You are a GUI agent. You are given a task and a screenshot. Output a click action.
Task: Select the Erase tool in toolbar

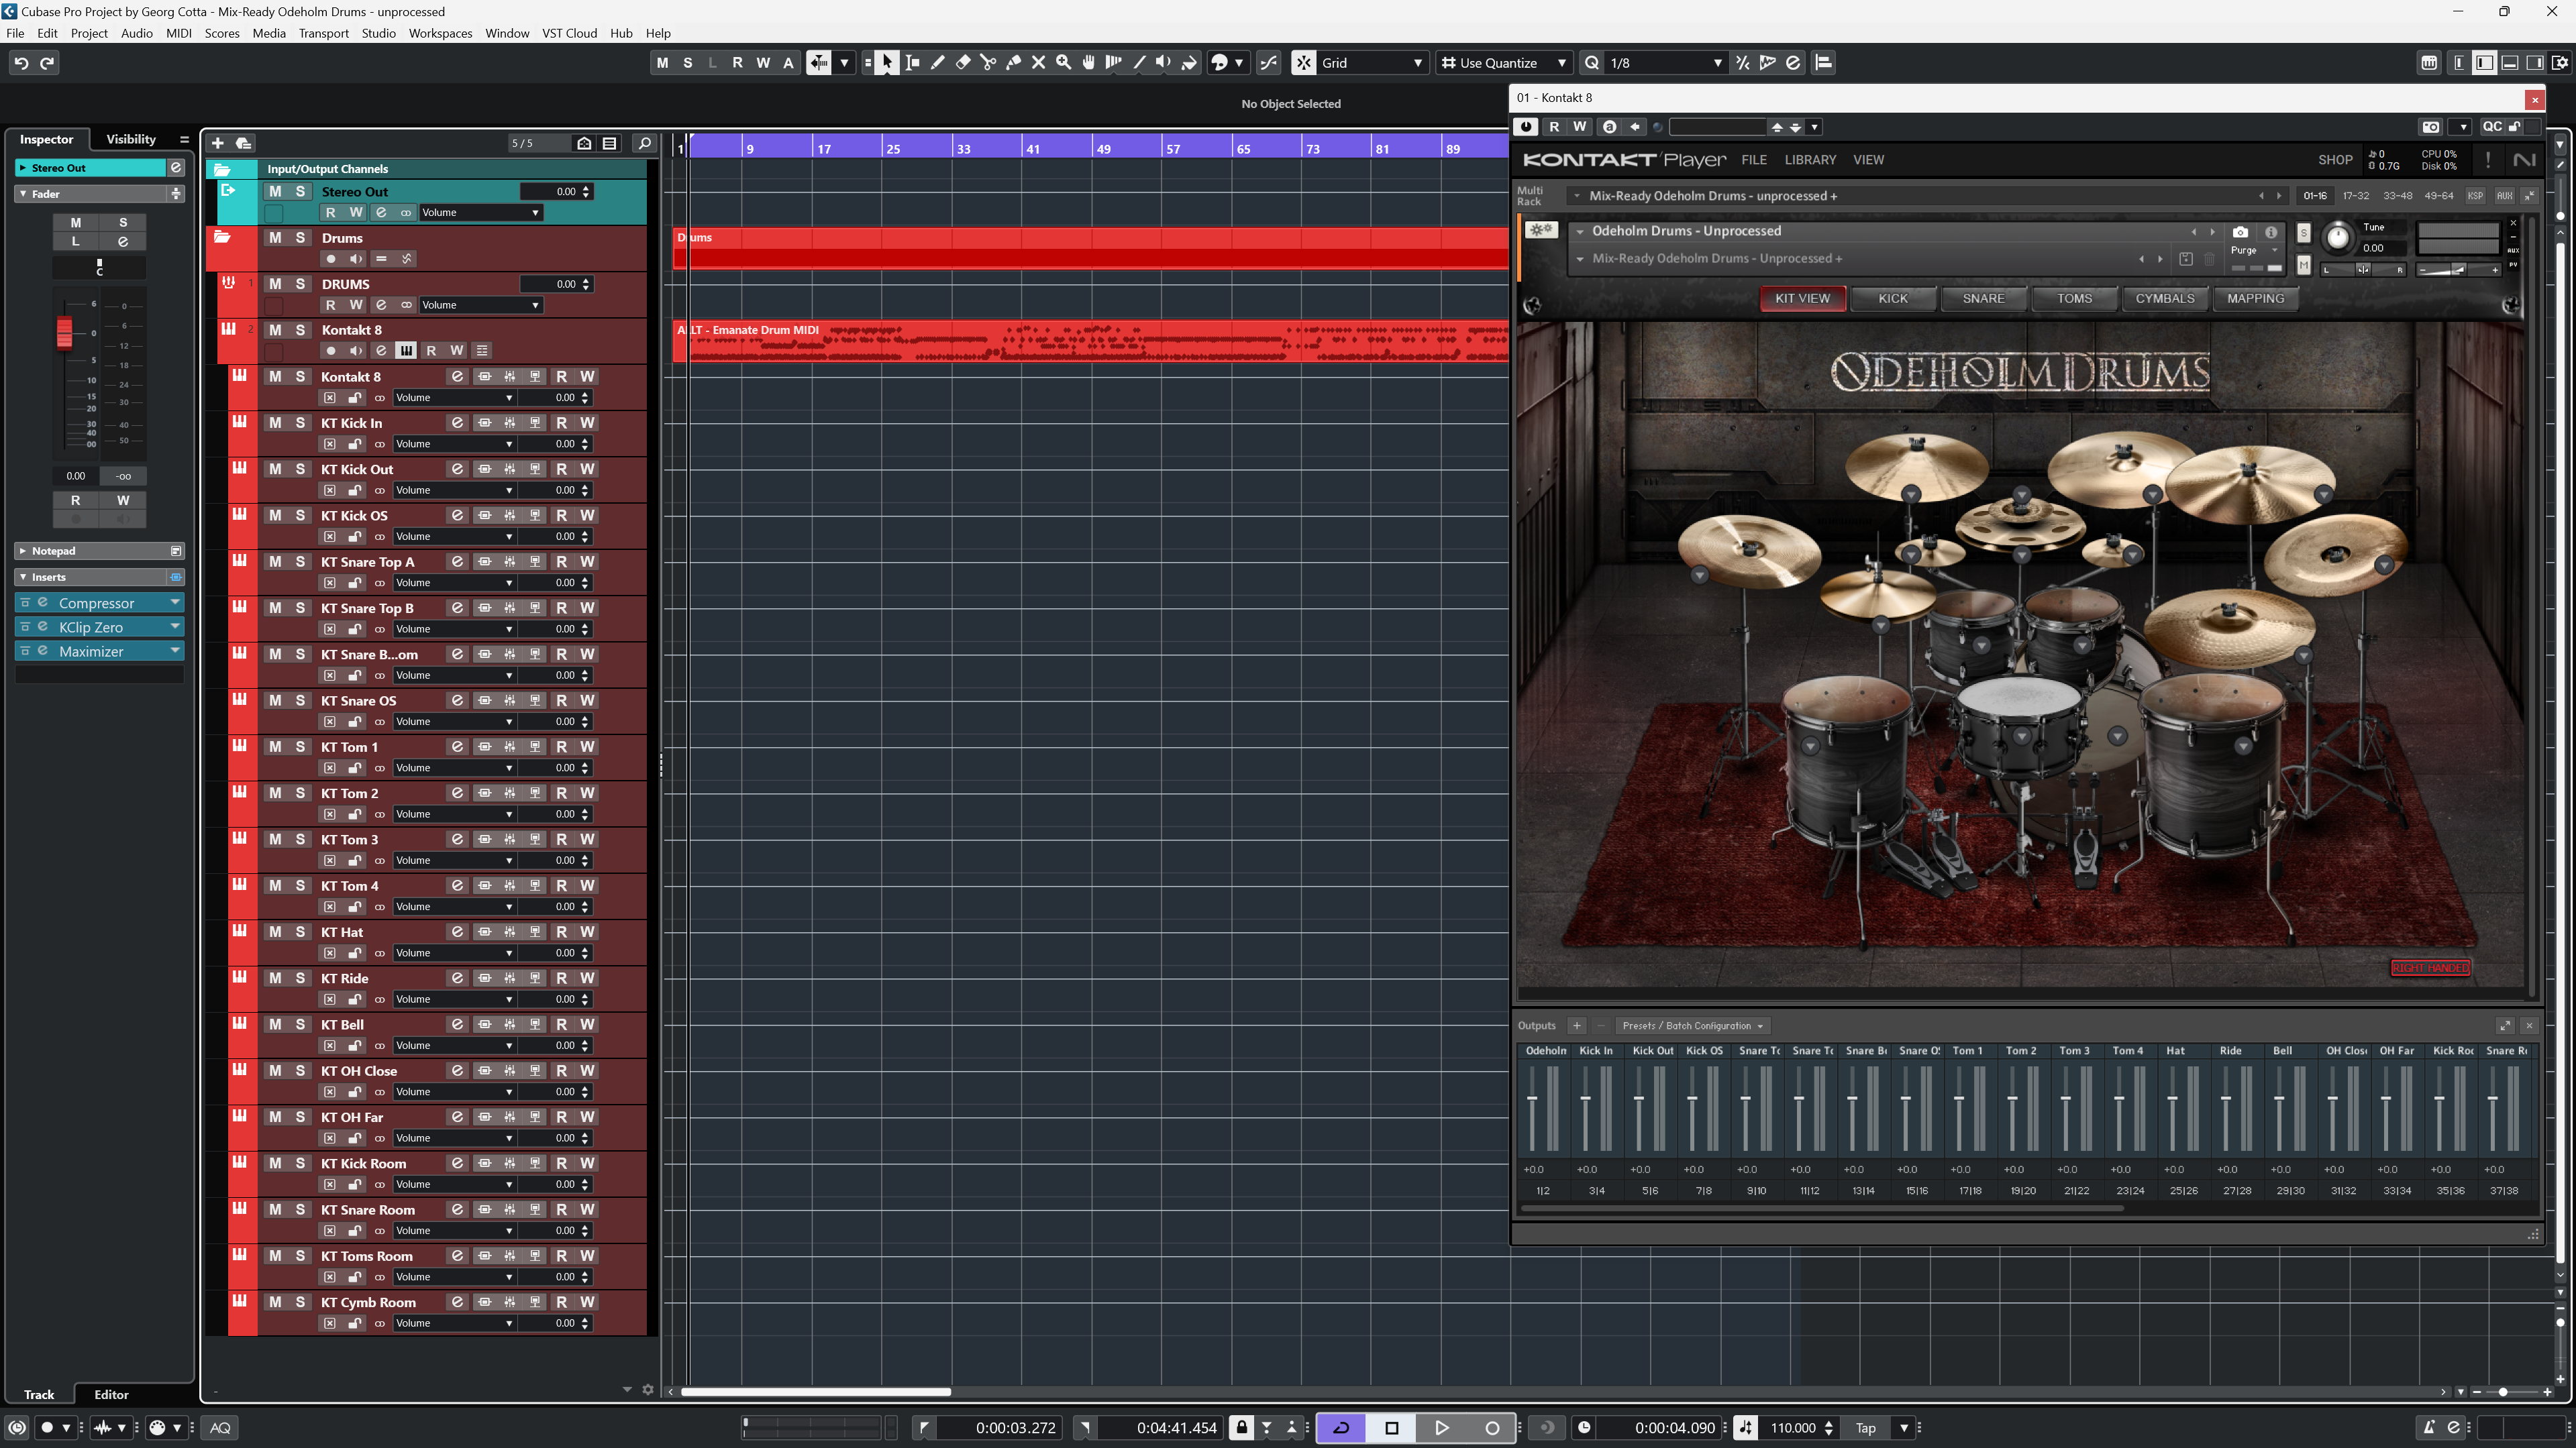(963, 62)
